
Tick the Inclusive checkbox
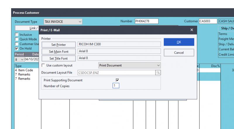click(x=17, y=35)
